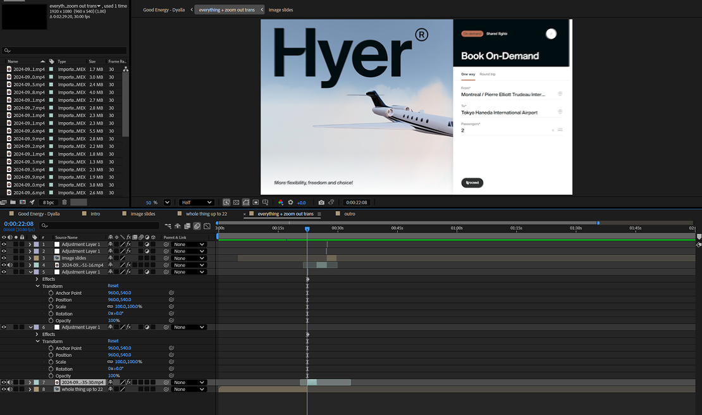Click the new folder icon in Project panel
This screenshot has height=415, width=702.
[13, 202]
